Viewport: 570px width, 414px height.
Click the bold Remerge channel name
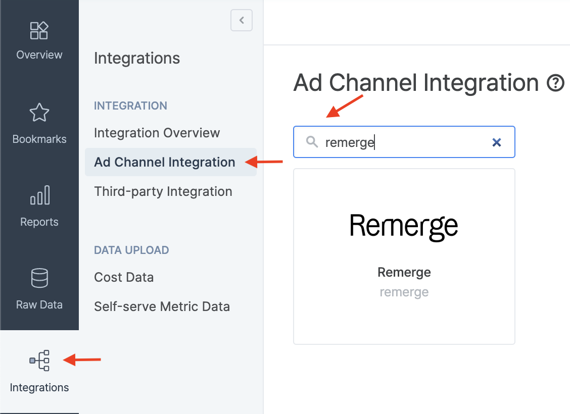(404, 272)
